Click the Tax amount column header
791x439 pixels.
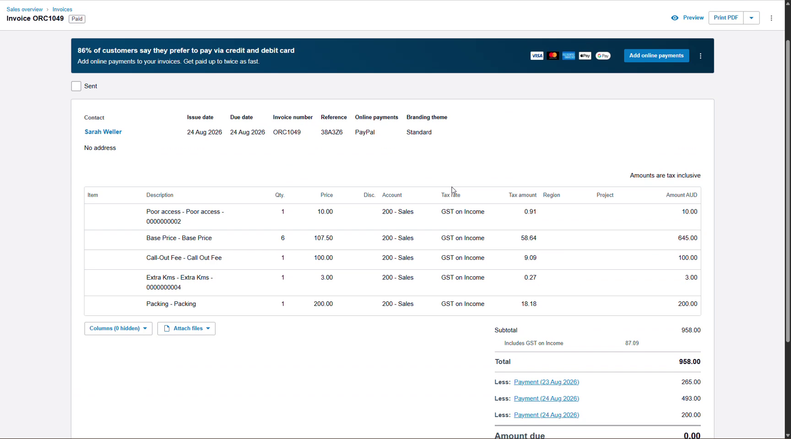pyautogui.click(x=522, y=195)
